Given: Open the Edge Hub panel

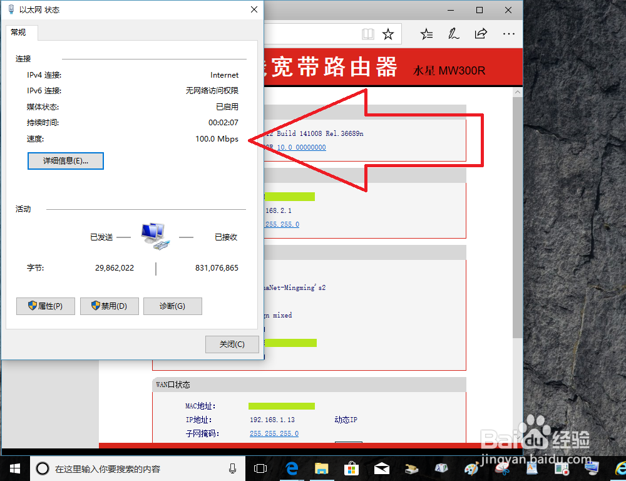Looking at the screenshot, I should coord(426,34).
